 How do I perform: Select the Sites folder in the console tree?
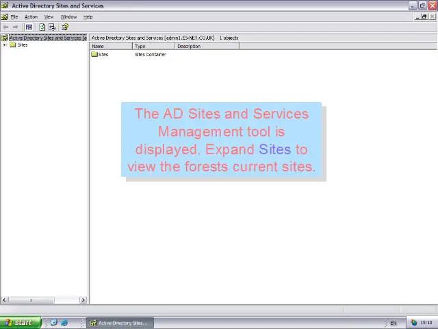[x=23, y=45]
